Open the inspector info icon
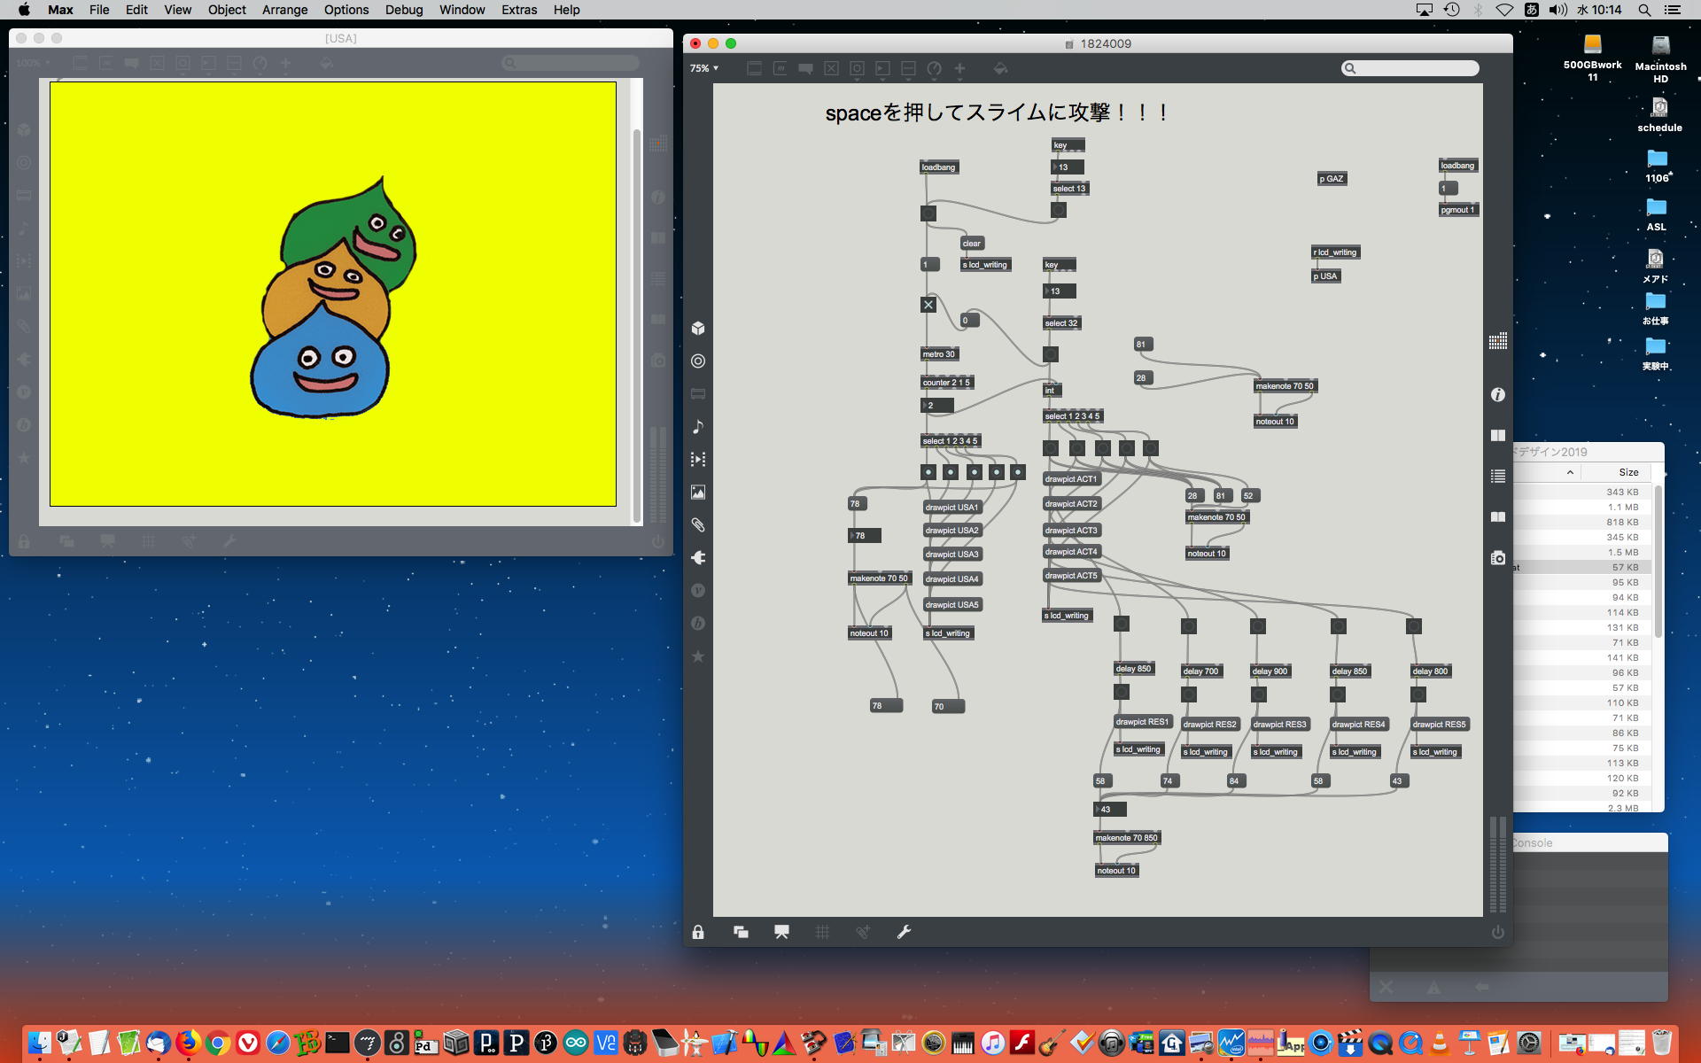 click(x=1497, y=395)
